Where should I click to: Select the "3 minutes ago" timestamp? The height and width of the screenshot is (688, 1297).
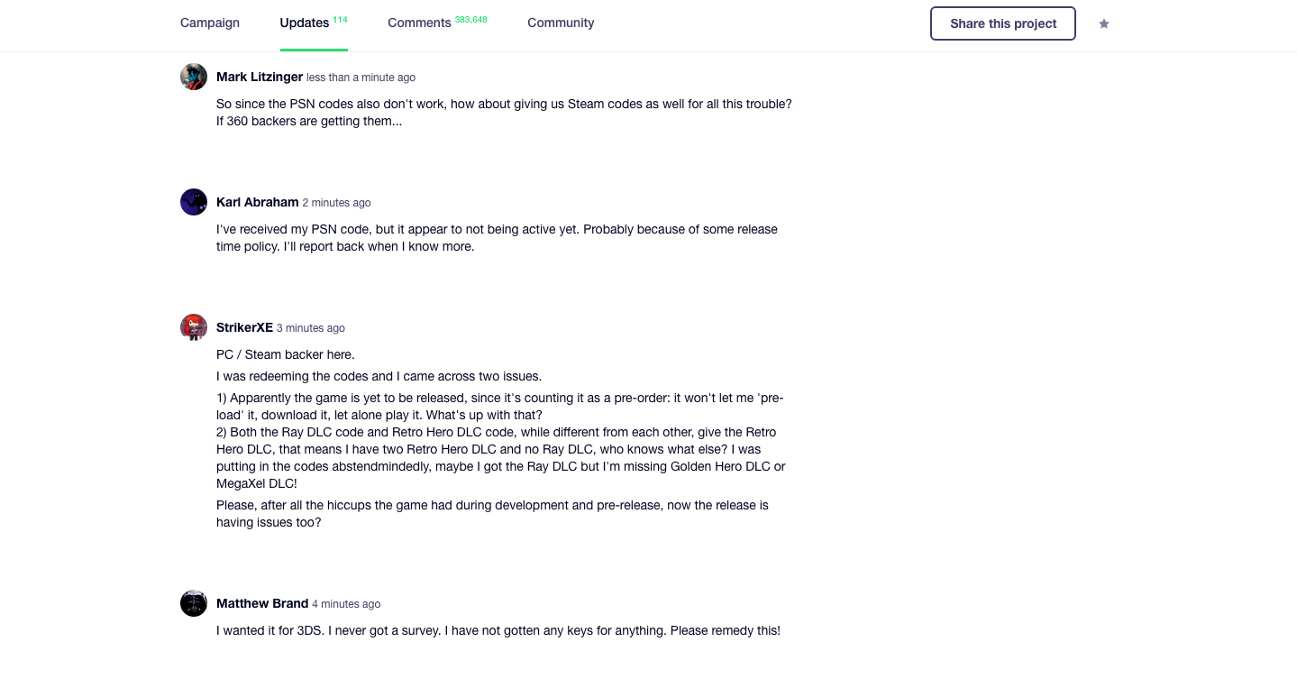(310, 329)
